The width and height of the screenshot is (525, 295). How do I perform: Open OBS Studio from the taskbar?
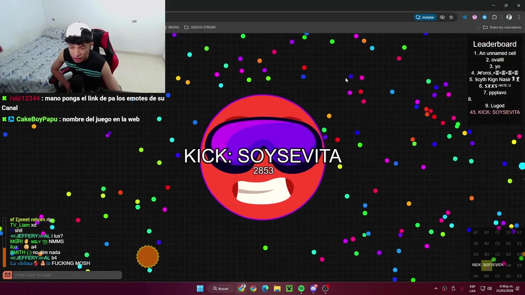tap(325, 288)
